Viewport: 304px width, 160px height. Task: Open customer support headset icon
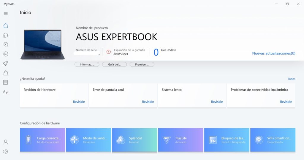pos(6,35)
